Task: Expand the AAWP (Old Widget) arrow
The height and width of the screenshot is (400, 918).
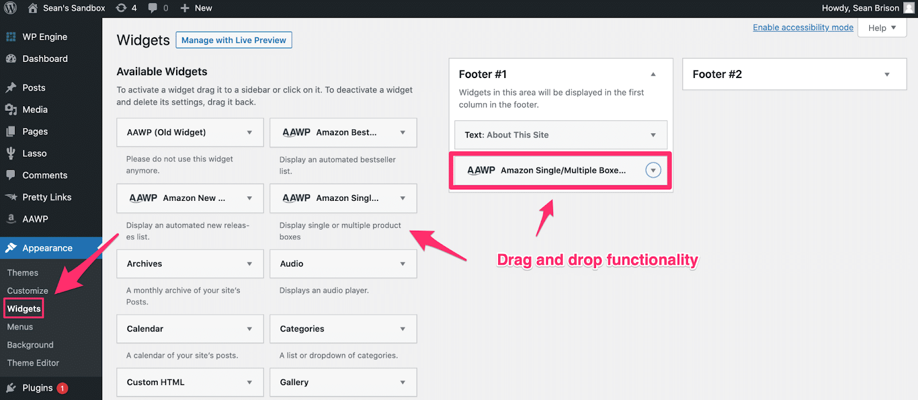Action: click(250, 133)
